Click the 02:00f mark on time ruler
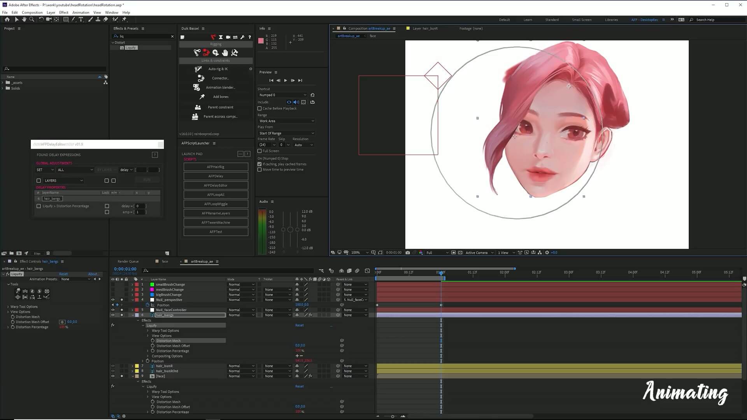 pos(504,272)
